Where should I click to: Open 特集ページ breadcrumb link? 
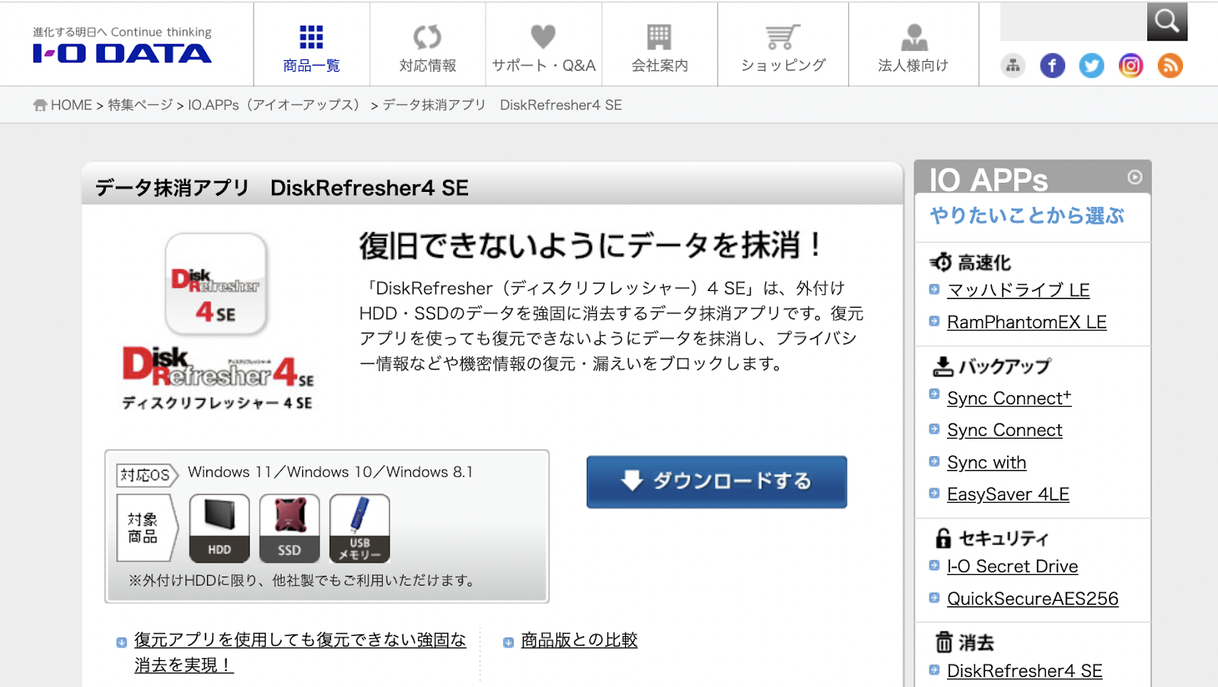point(140,105)
